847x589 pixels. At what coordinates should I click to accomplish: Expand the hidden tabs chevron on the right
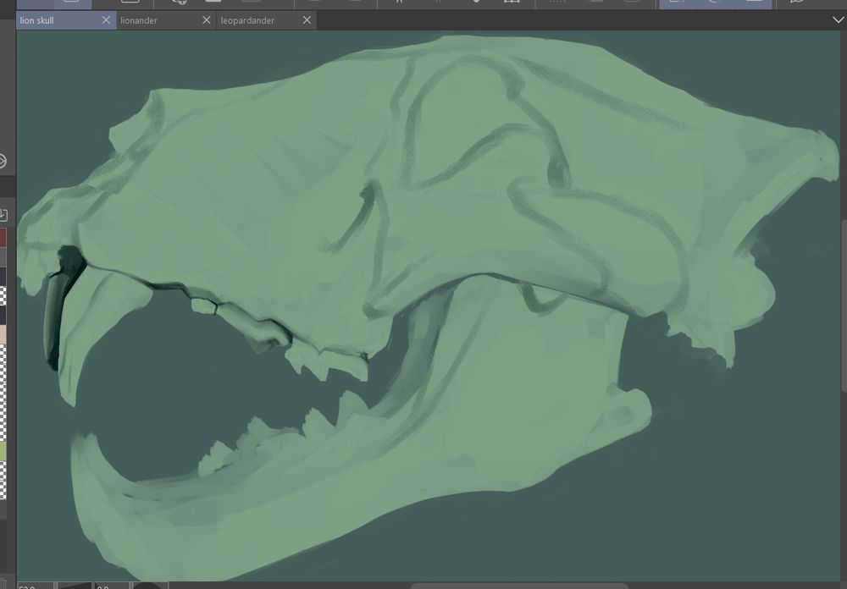pyautogui.click(x=837, y=20)
